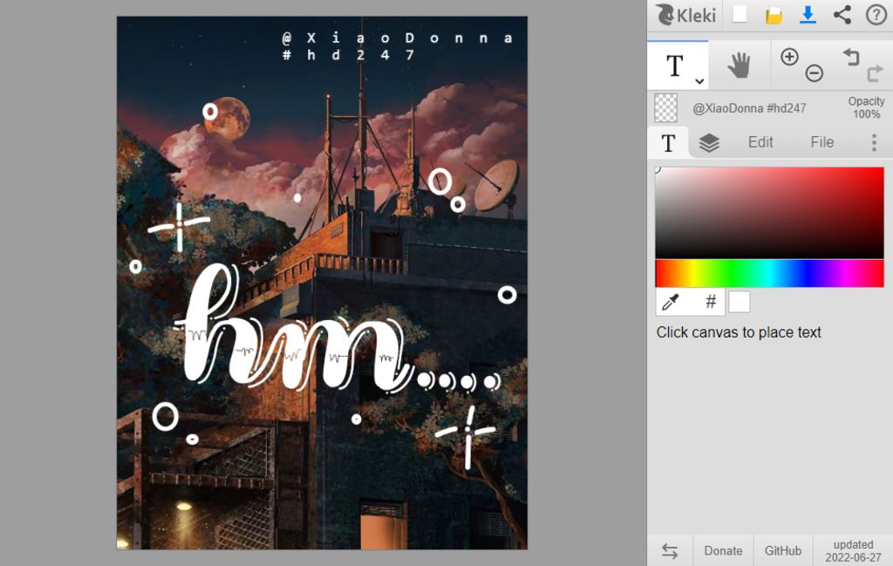
Task: Pick a shade in saturation-value color field
Action: click(x=769, y=213)
